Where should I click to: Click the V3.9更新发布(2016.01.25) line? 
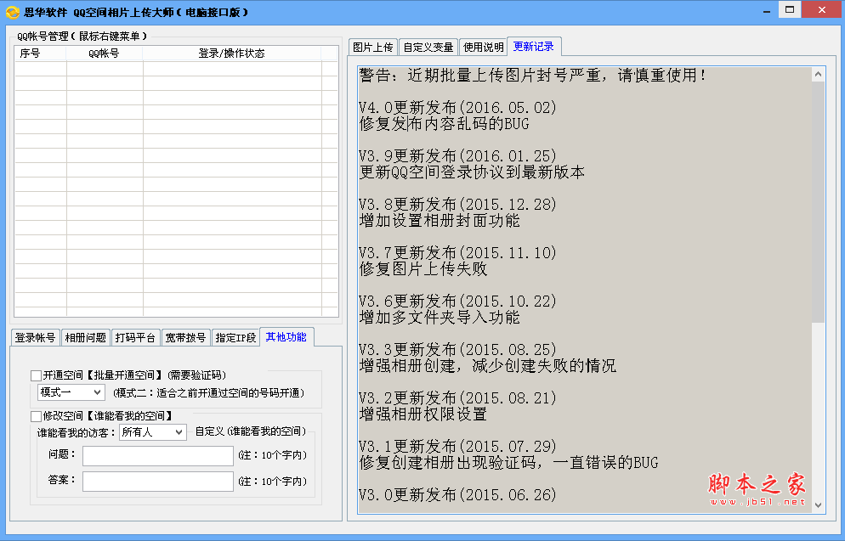point(457,156)
